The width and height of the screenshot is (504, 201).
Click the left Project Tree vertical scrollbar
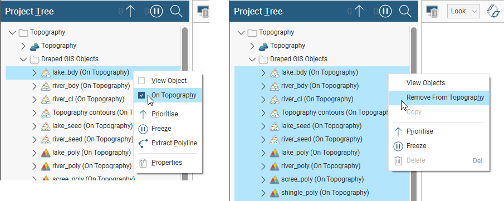[185, 103]
